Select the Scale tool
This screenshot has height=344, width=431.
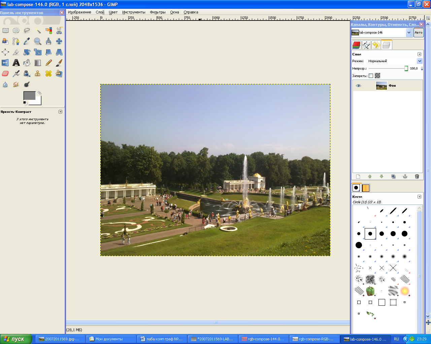[x=38, y=52]
